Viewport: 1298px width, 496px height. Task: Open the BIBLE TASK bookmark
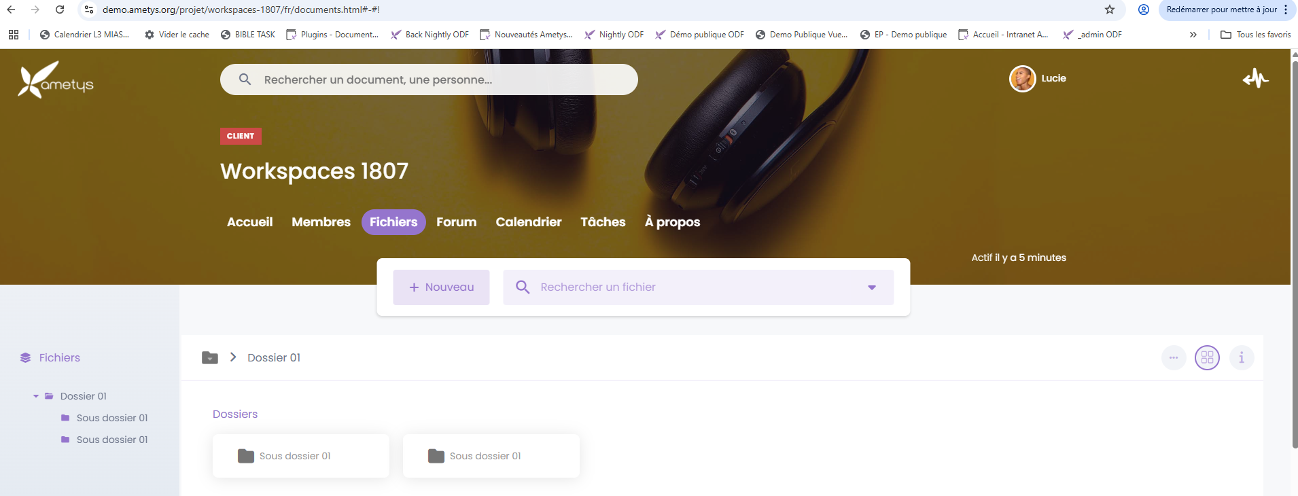click(248, 35)
